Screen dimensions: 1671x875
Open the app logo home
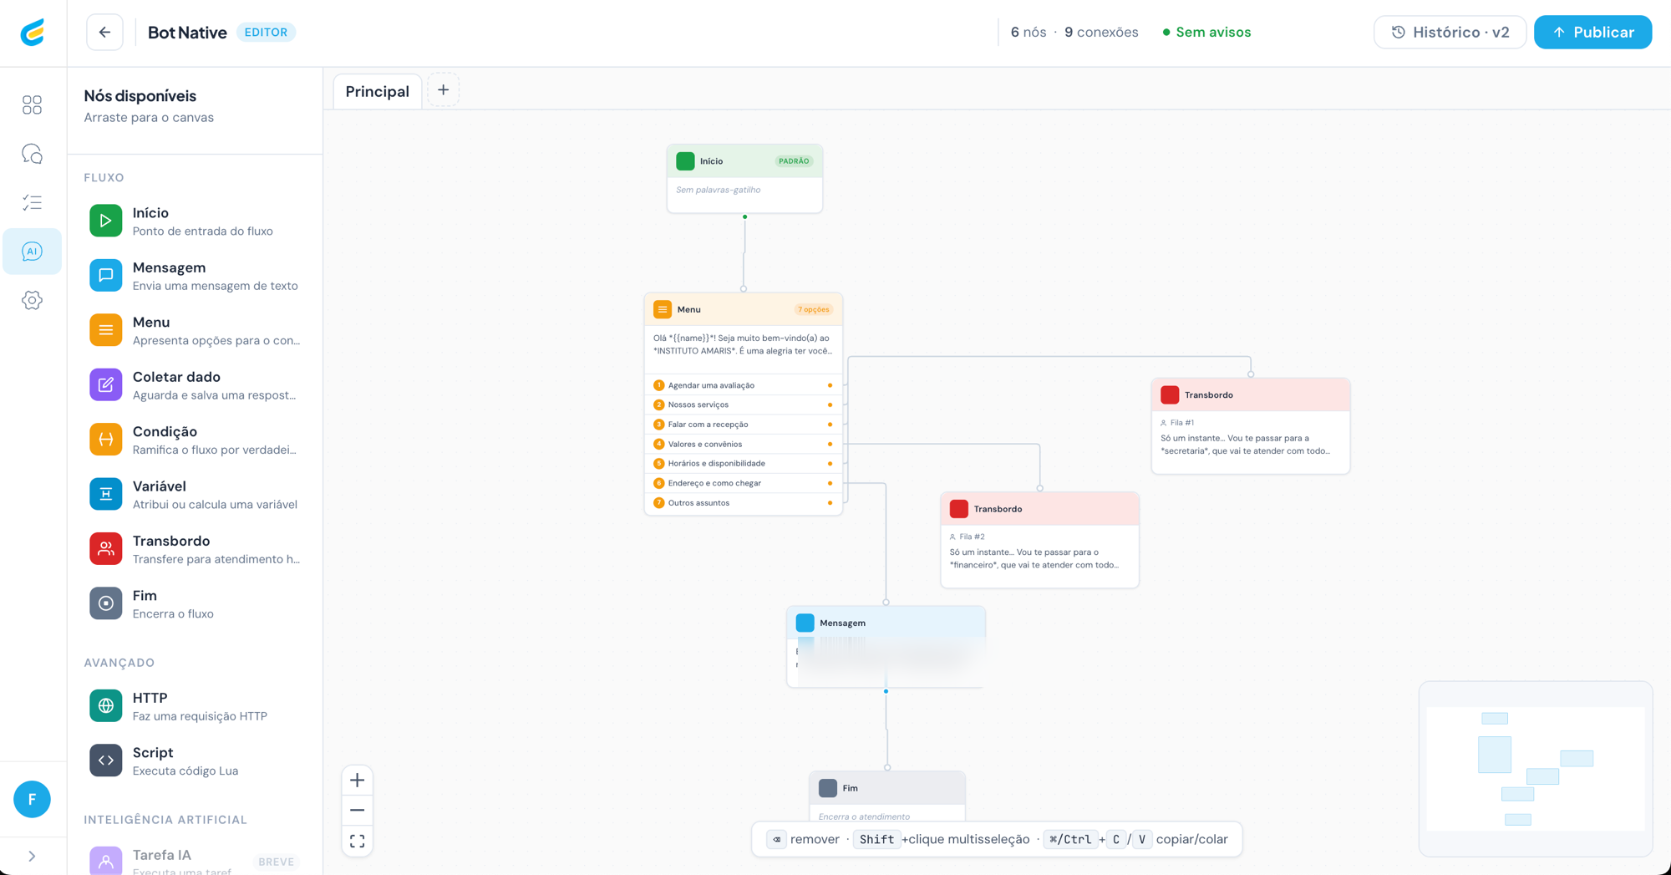coord(33,33)
